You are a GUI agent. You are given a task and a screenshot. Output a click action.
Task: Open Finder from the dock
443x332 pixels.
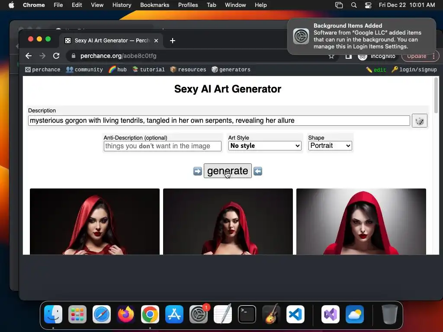(x=53, y=314)
